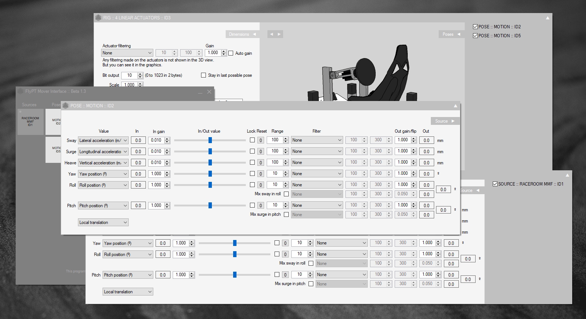Click the right arrow above the 3D rig view
Viewport: 586px width, 319px height.
tap(279, 34)
